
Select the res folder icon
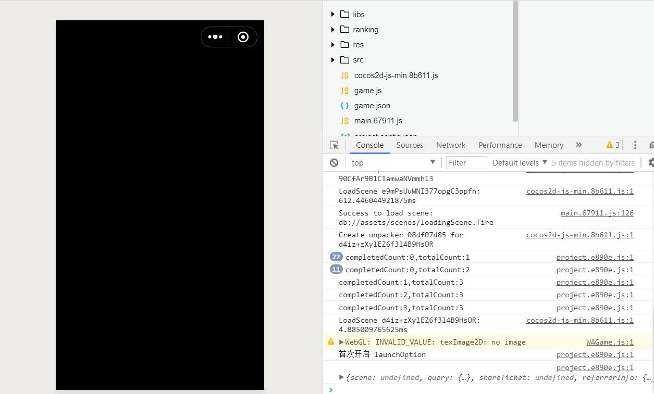344,44
